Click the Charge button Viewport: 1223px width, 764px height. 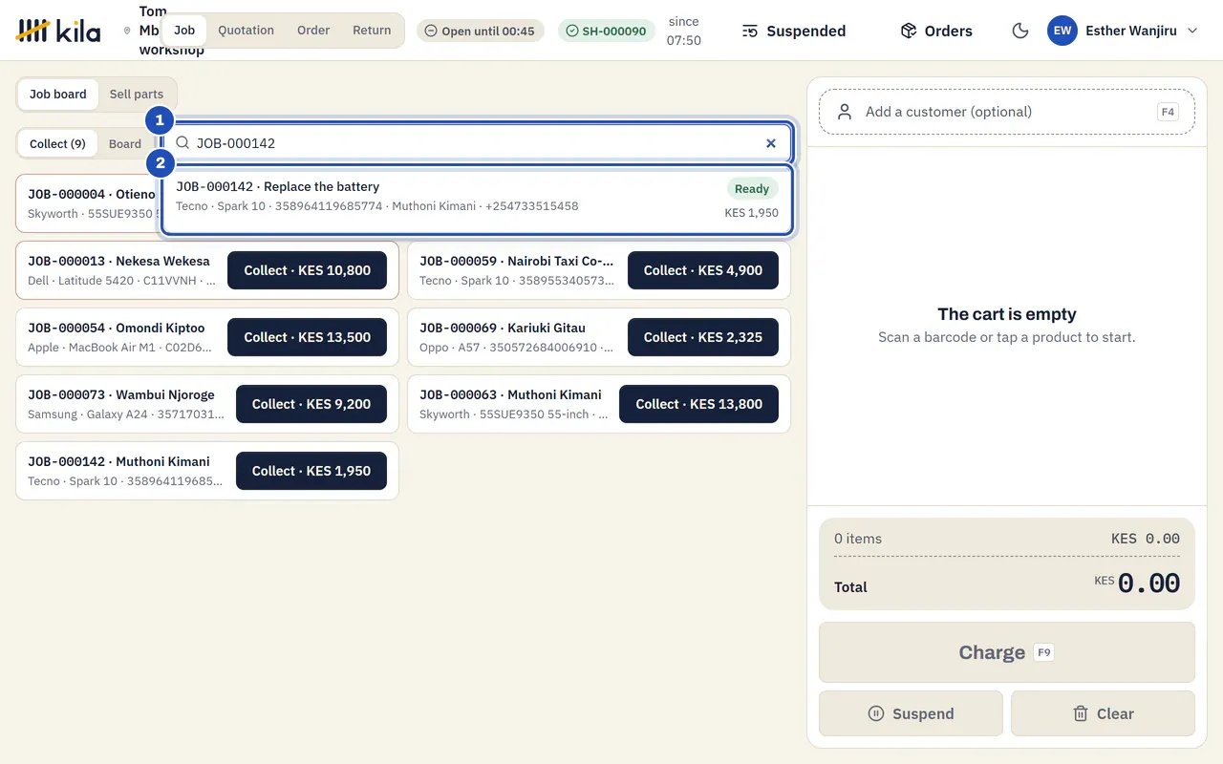(1007, 652)
